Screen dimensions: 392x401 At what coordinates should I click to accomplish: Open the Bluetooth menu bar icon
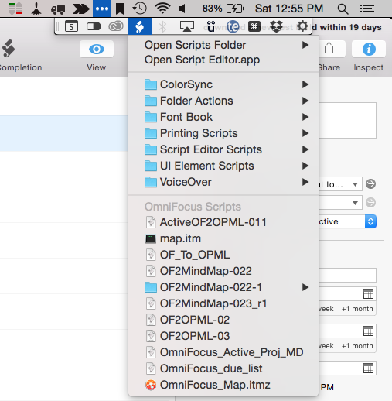click(162, 26)
